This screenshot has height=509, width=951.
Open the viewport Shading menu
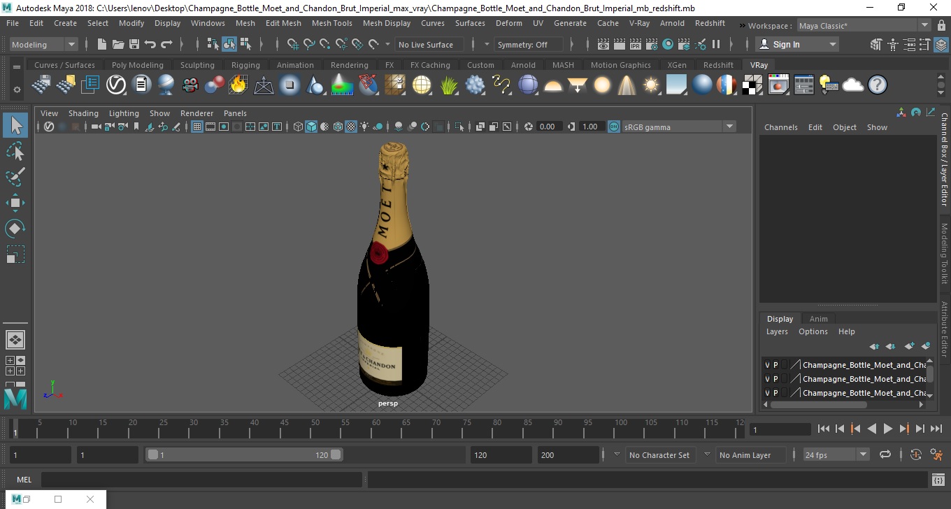click(x=83, y=113)
